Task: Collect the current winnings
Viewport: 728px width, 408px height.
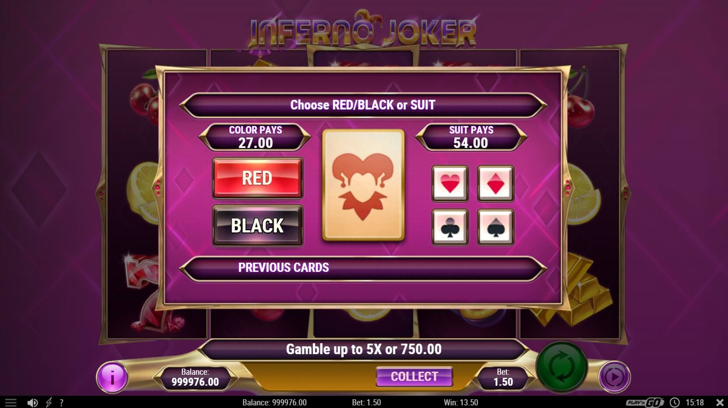Action: [414, 376]
